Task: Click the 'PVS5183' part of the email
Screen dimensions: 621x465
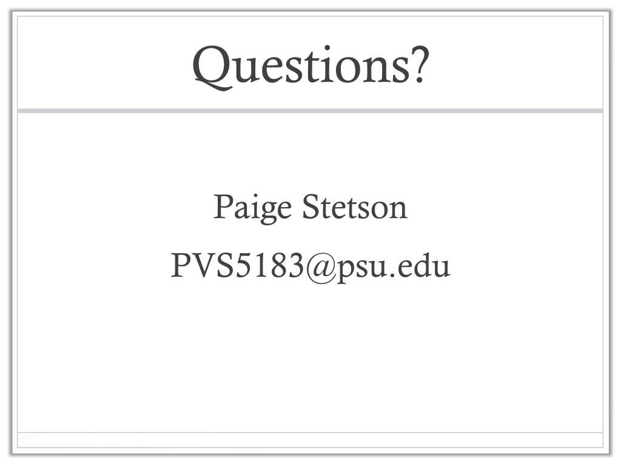Action: (237, 265)
